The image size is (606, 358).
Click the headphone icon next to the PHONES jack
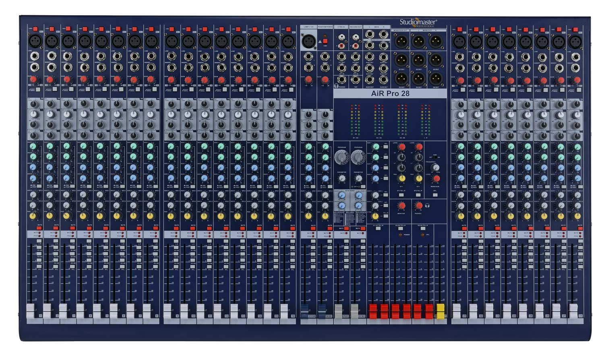pos(336,85)
